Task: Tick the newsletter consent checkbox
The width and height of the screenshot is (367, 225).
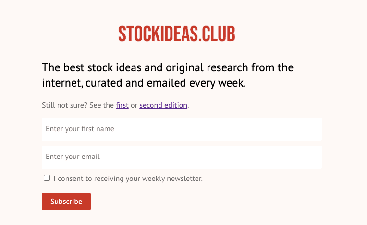Action: (x=47, y=178)
